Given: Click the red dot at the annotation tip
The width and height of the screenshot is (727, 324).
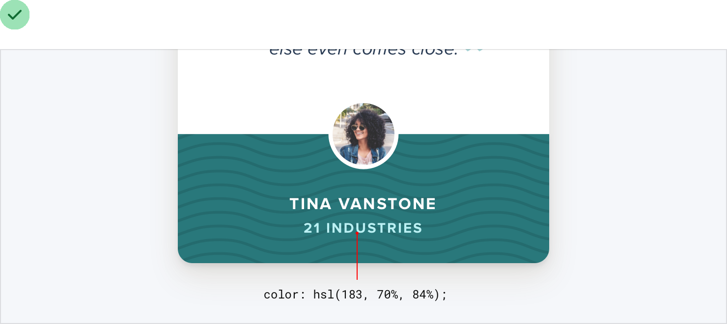Looking at the screenshot, I should click(357, 234).
